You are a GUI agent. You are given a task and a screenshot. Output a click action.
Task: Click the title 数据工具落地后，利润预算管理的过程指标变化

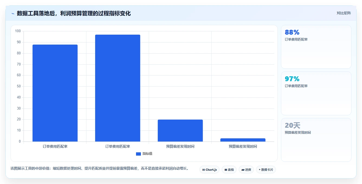tap(74, 14)
